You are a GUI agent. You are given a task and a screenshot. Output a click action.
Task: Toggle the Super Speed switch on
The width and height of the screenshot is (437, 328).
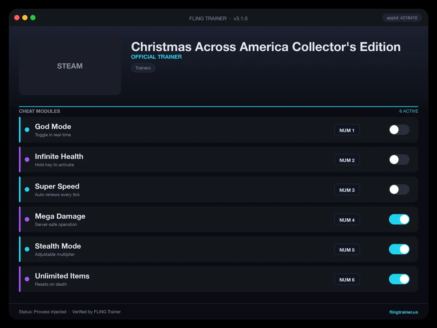pyautogui.click(x=399, y=190)
